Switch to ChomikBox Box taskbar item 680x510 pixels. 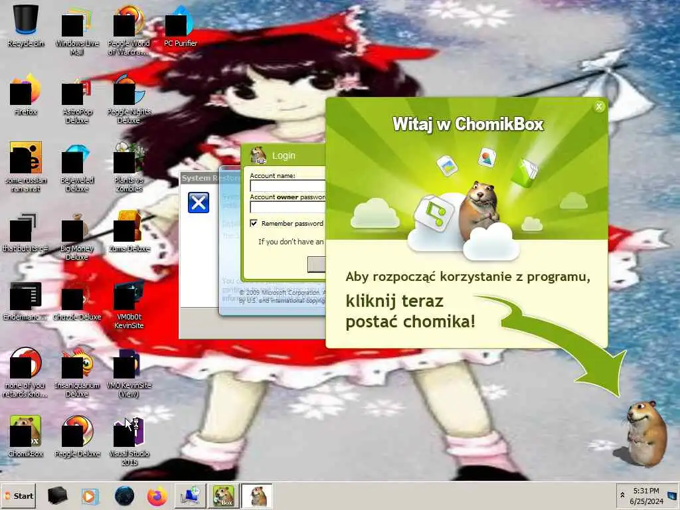(x=223, y=496)
